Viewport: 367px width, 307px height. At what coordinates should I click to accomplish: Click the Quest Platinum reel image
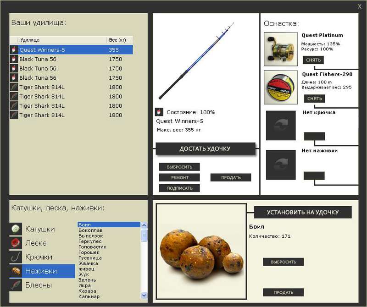(281, 49)
